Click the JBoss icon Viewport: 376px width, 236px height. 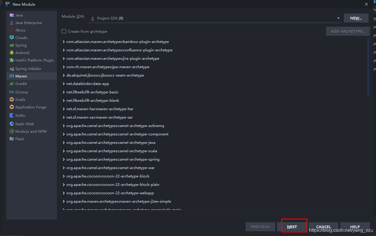tap(12, 30)
